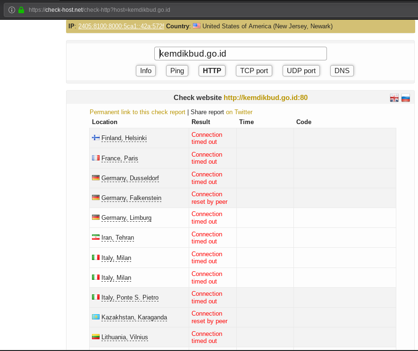
Task: Click the France, Paris Connection timed out result
Action: pos(207,158)
